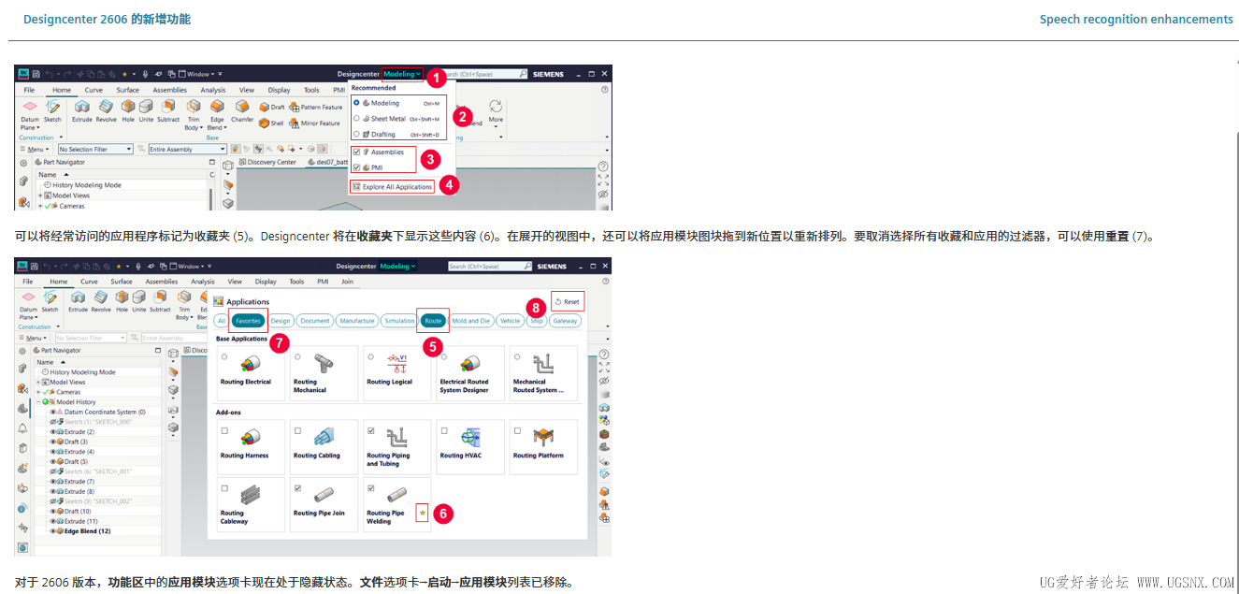Click Revolve in the lower screenshot ribbon
The height and width of the screenshot is (594, 1239).
101,299
